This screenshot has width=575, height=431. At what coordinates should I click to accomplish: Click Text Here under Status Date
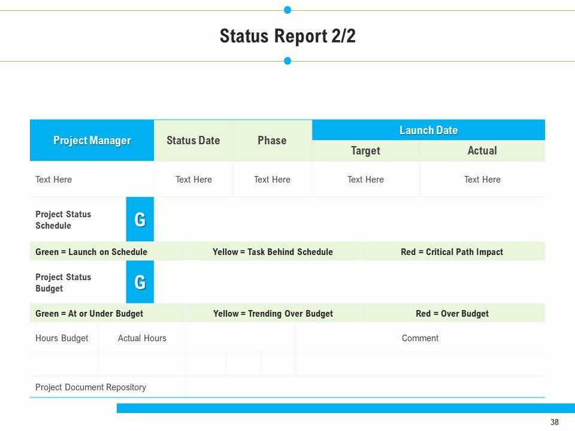coord(193,180)
